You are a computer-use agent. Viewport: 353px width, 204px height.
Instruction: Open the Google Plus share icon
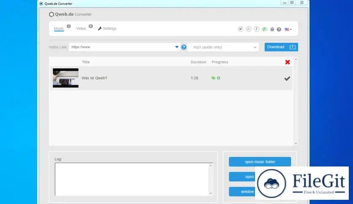pyautogui.click(x=248, y=29)
